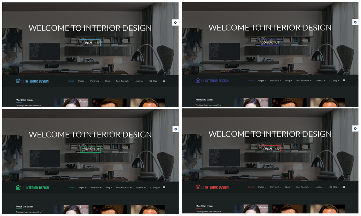Open settings gear in red themed preview
The height and width of the screenshot is (216, 361).
click(355, 129)
